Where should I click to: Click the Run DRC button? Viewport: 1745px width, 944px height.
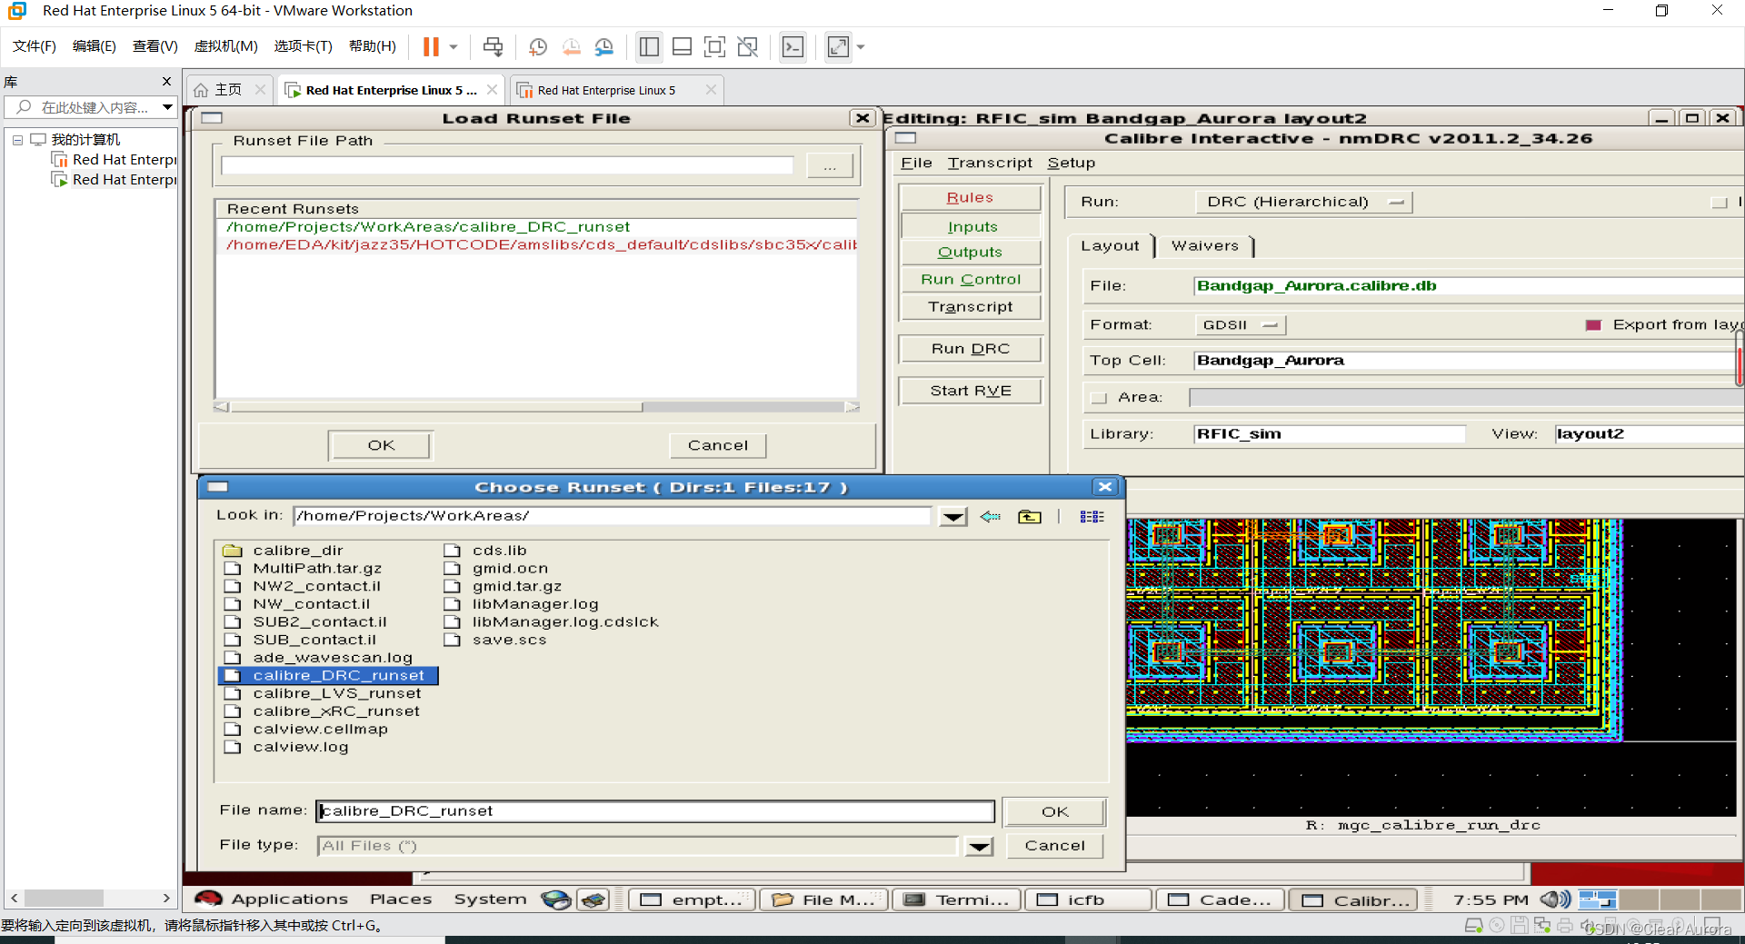coord(970,349)
